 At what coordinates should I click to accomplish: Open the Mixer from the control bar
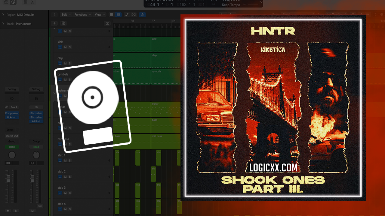coord(26,2)
